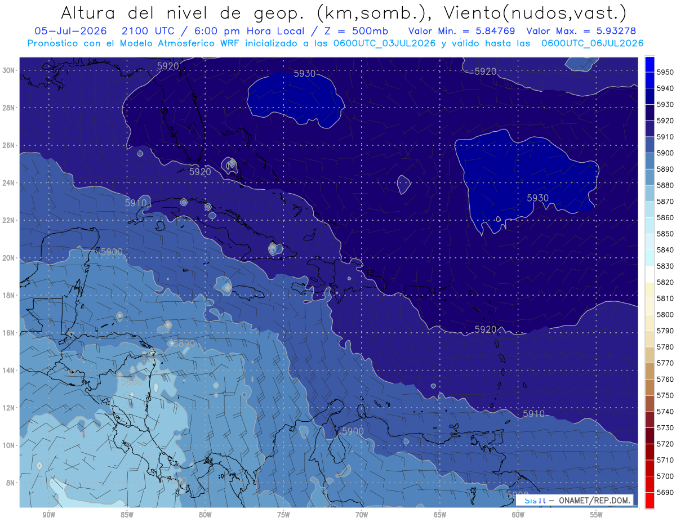Click the date text '05-Jul-2026'
Viewport: 676px width, 522px height.
pyautogui.click(x=70, y=30)
